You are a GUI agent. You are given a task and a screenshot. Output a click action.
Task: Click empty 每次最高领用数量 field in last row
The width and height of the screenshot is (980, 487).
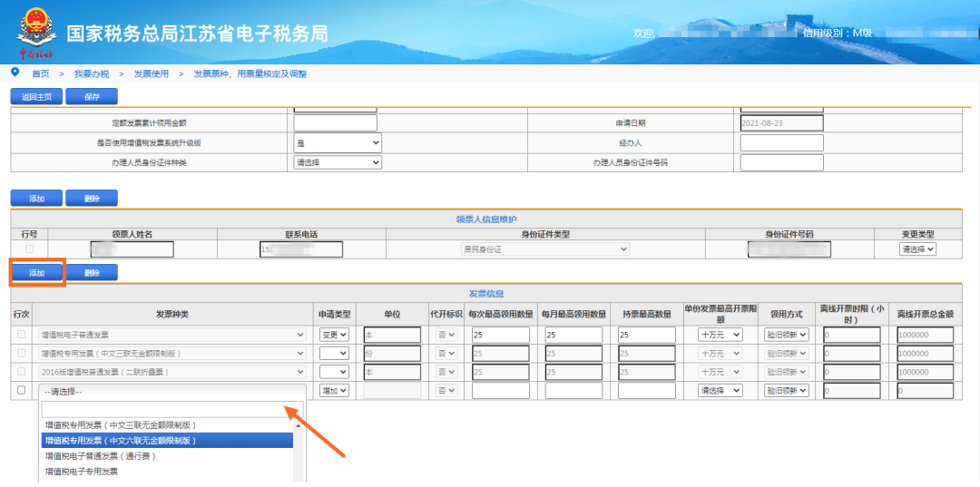(x=501, y=390)
